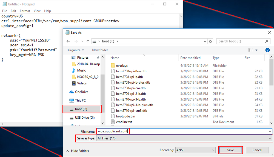Select Videos in the navigation pane

(79, 83)
